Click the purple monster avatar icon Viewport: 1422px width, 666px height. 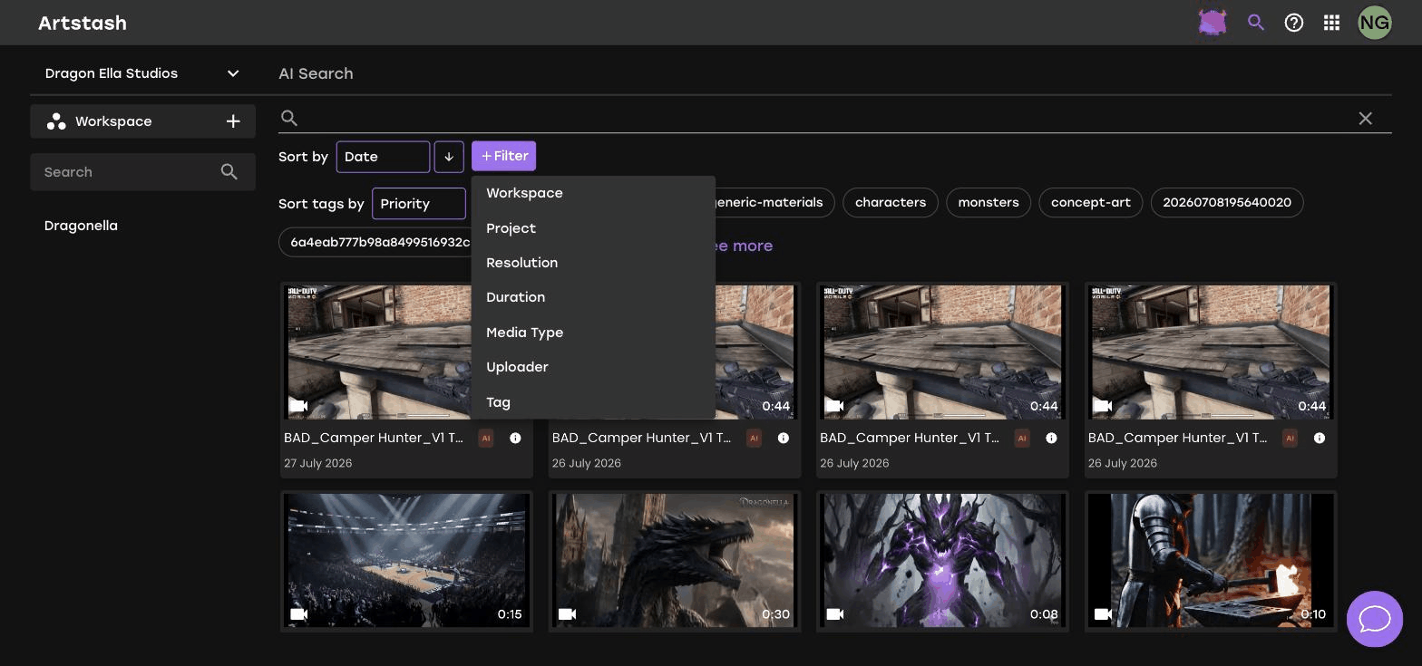[1213, 23]
